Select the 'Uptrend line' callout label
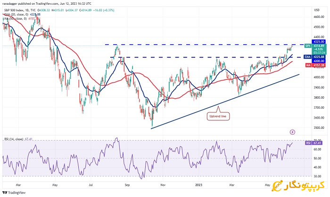This screenshot has width=330, height=197. pos(218,116)
